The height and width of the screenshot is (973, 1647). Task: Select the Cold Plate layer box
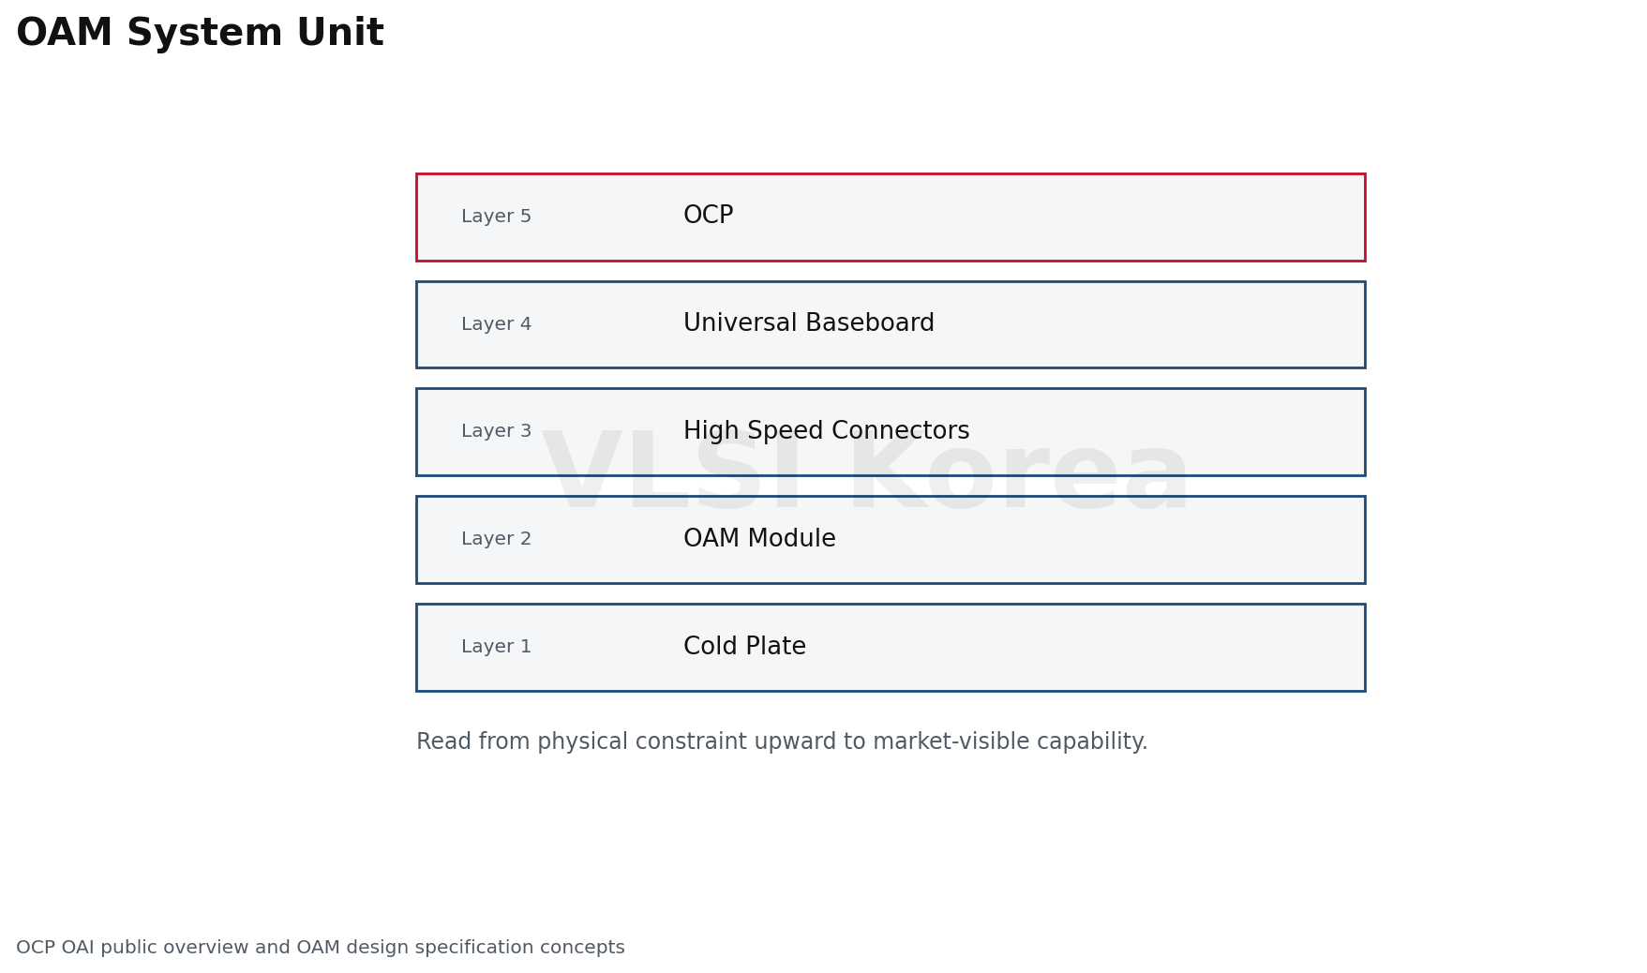click(x=891, y=648)
